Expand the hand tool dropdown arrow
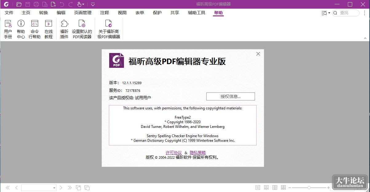Image resolution: width=370 pixels, height=192 pixels. 83,4
